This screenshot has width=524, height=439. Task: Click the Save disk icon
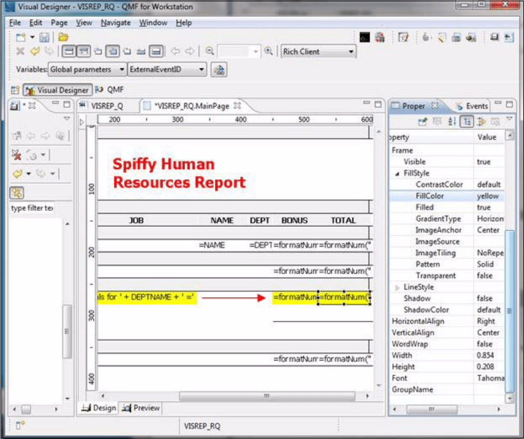pos(44,37)
